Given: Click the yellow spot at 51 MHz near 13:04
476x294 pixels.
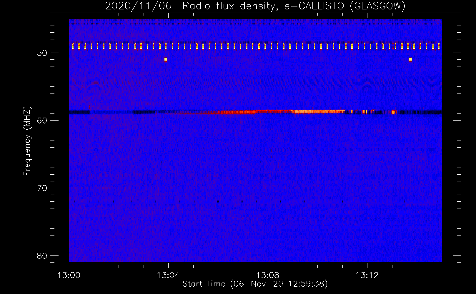Looking at the screenshot, I should [166, 59].
